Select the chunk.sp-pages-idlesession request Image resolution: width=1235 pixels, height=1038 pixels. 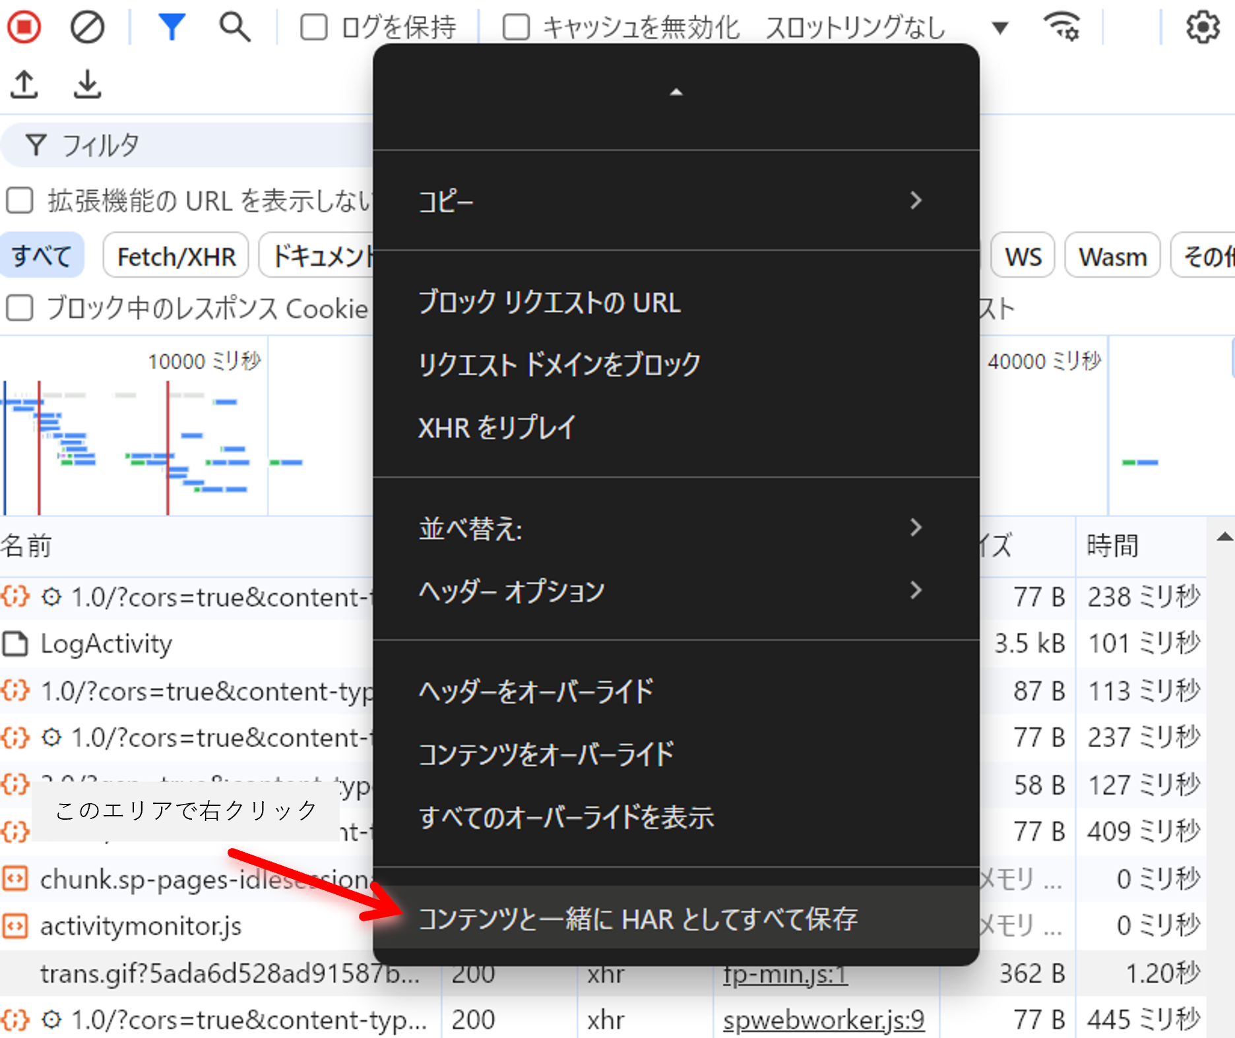pyautogui.click(x=187, y=879)
